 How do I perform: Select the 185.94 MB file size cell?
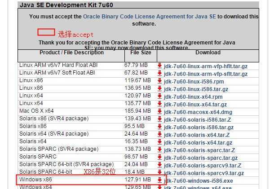point(138,111)
